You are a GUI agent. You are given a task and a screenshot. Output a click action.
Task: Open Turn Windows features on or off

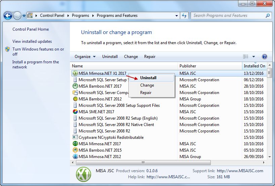tap(38, 52)
